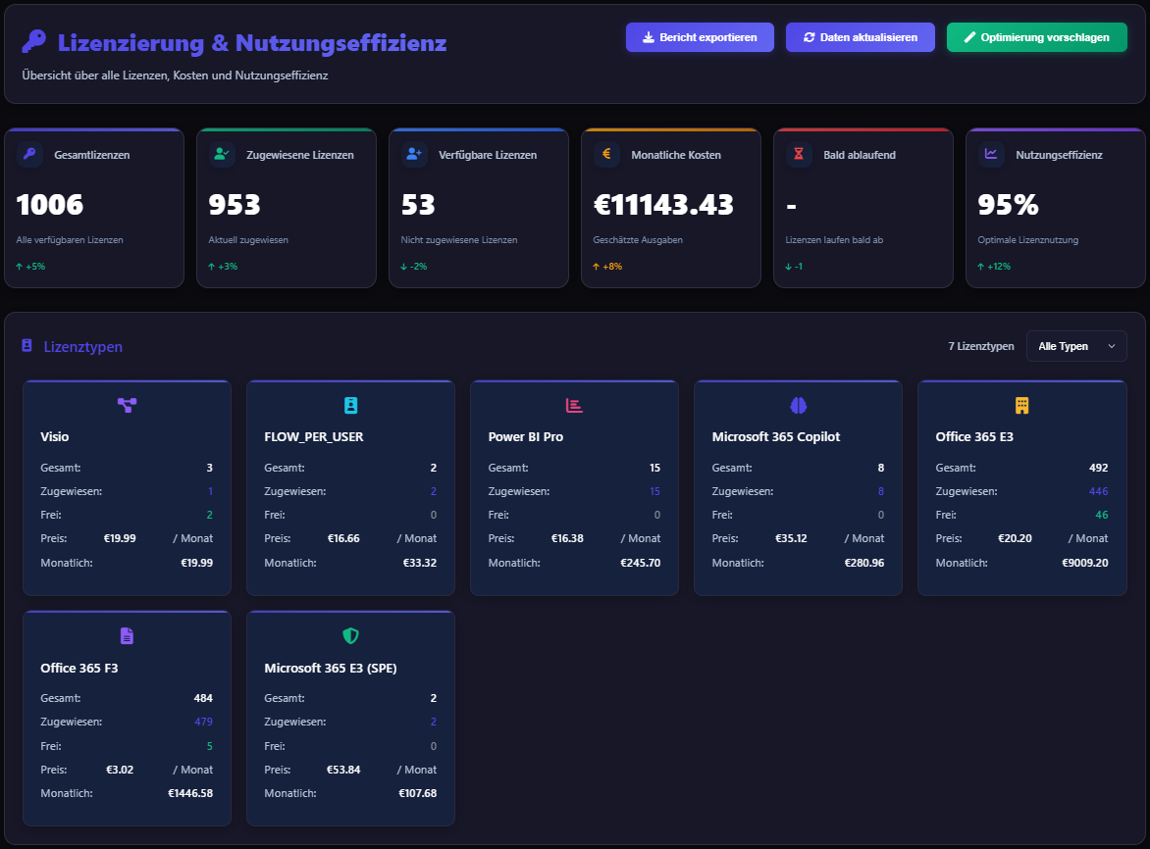Click the euro icon on Monatliche Kosten
1150x849 pixels.
606,154
